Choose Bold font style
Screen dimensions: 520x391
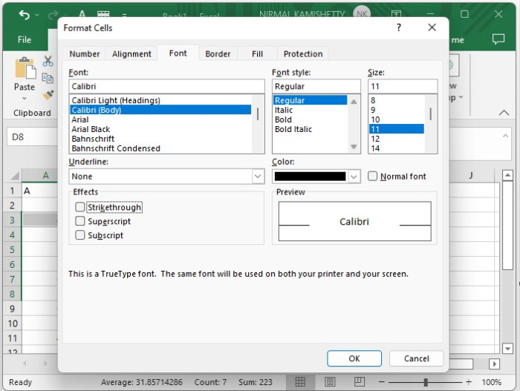pos(310,119)
